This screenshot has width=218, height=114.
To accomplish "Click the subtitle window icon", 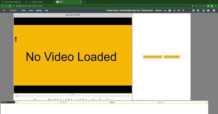I will pos(208,10).
